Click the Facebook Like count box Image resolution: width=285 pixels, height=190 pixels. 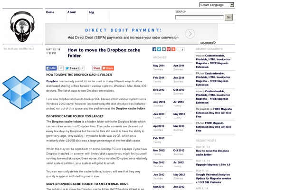click(x=61, y=68)
